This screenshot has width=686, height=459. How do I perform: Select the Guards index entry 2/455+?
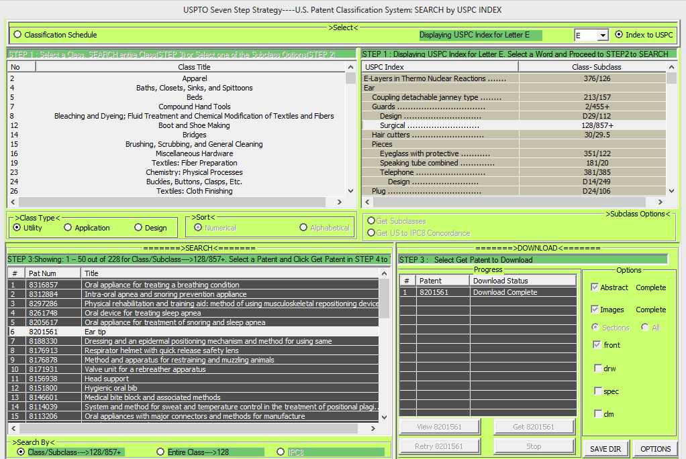(x=514, y=107)
